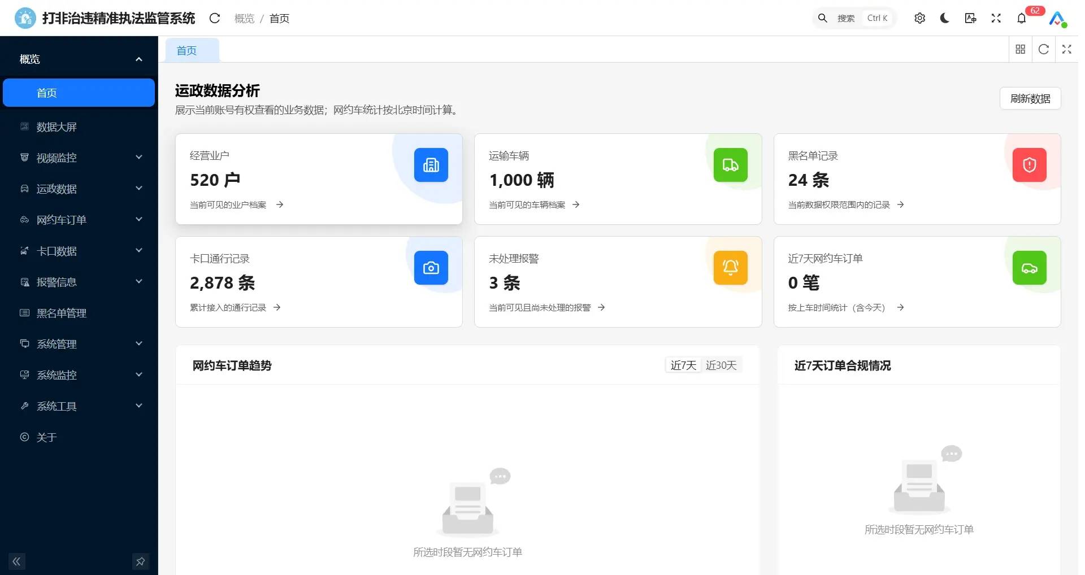Image resolution: width=1085 pixels, height=575 pixels.
Task: Open 数据大屏 menu item
Action: [x=79, y=127]
